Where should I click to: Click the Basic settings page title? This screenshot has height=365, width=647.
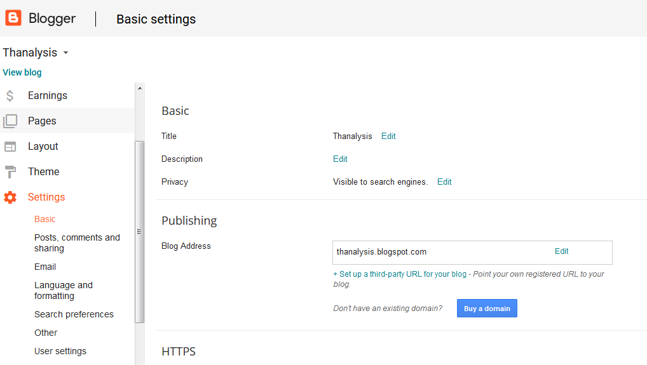156,19
